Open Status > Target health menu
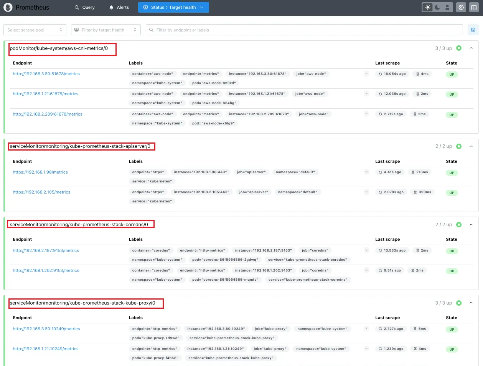Screen dimensions: 483x366 coord(173,7)
